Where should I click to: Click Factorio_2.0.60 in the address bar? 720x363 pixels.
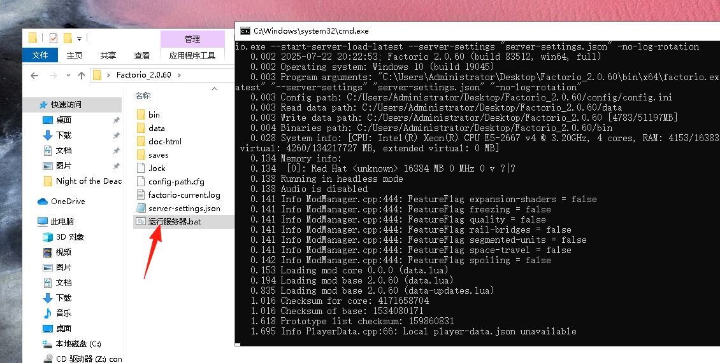pyautogui.click(x=144, y=75)
